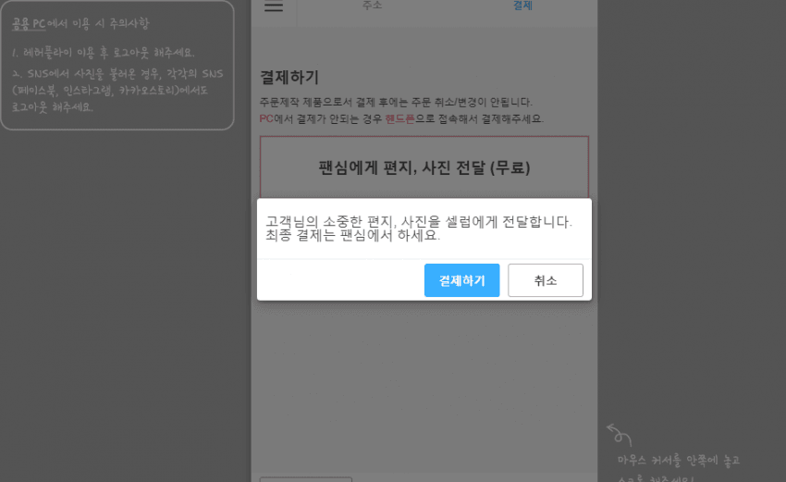Select the 팬심에게 편지, 사진 전달 (무료) box

[x=424, y=167]
